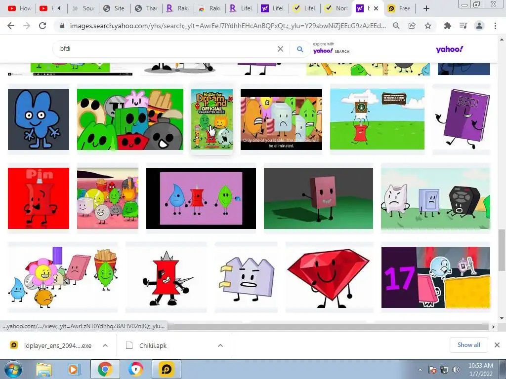Launch media player from taskbar
The image size is (506, 379).
point(74,370)
